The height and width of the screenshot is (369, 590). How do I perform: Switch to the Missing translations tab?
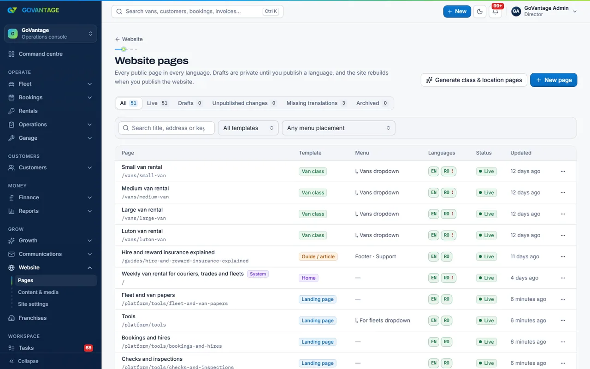pos(316,103)
